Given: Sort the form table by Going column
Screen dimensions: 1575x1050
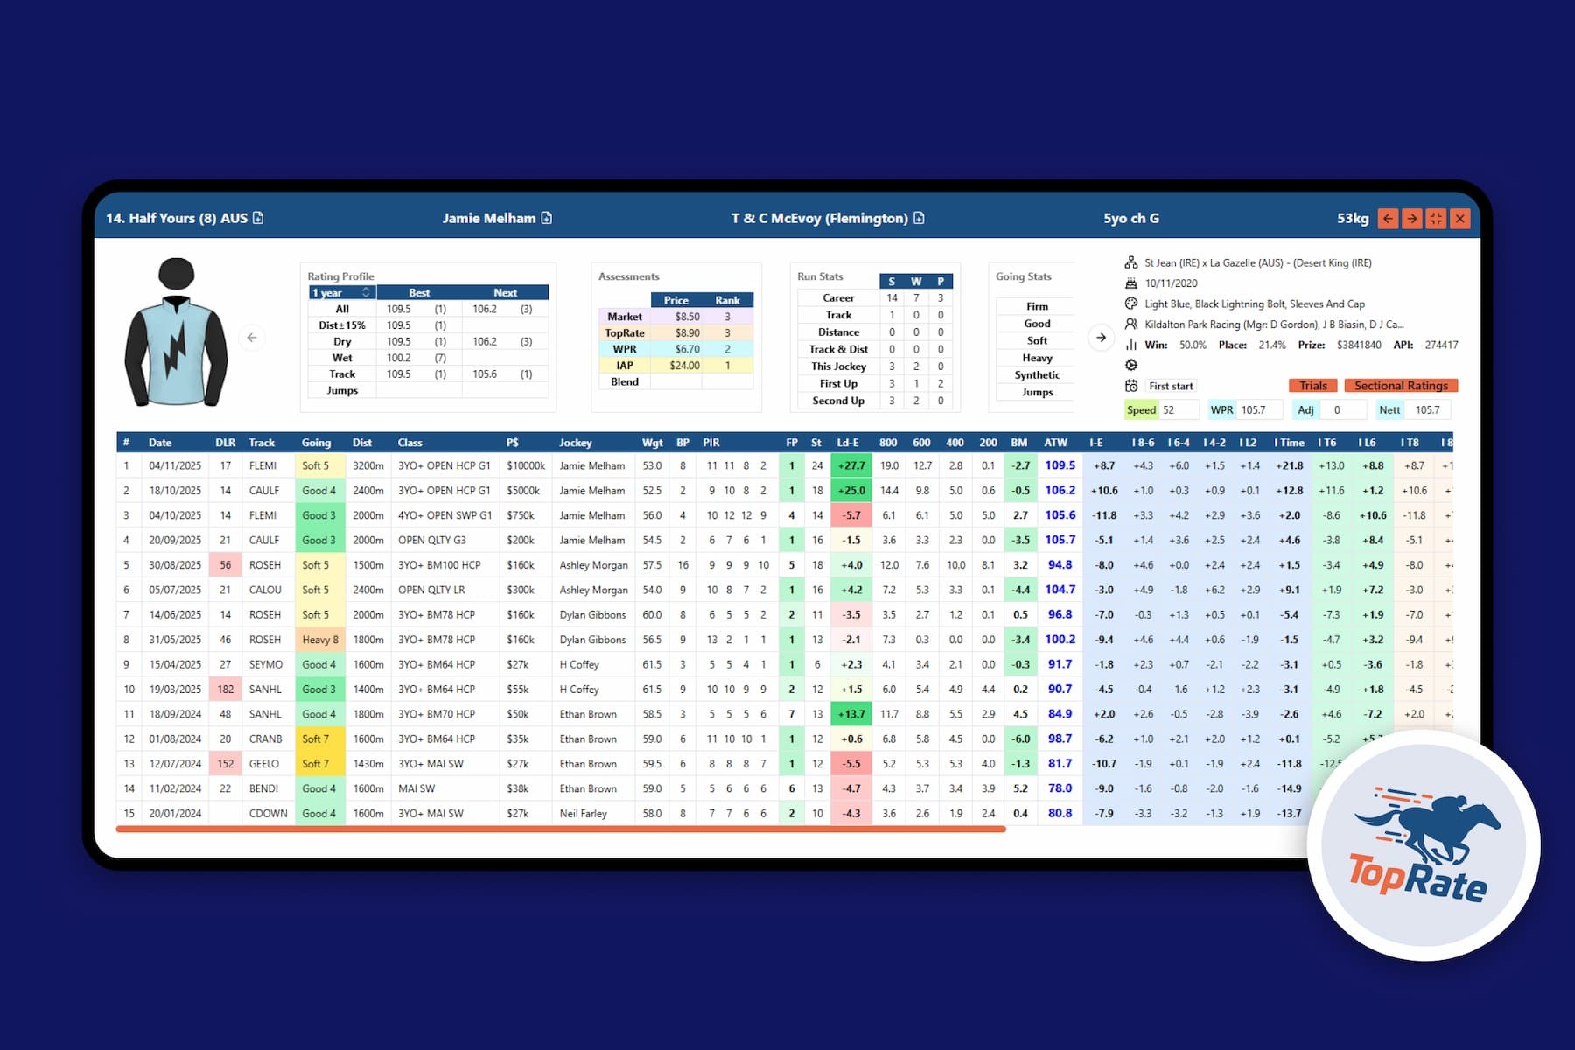Looking at the screenshot, I should (316, 443).
